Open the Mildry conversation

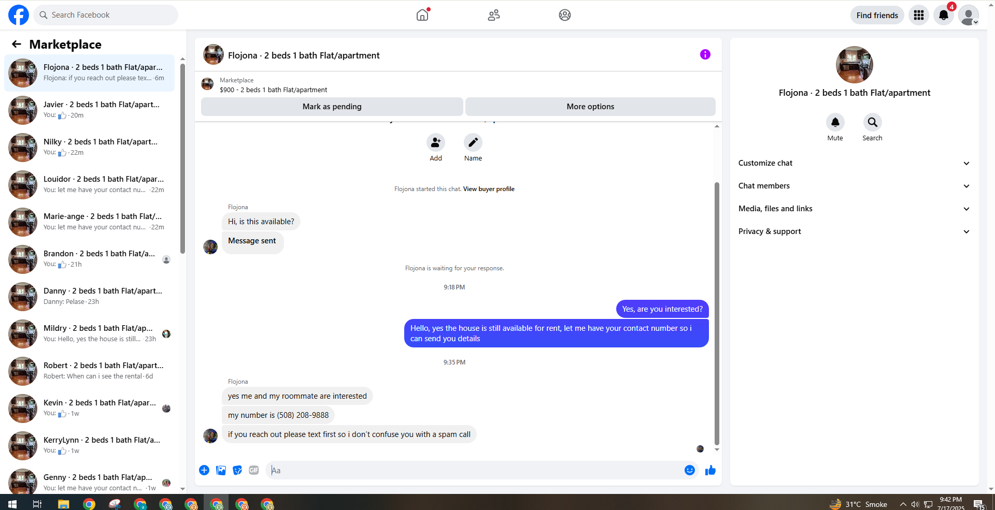(89, 334)
